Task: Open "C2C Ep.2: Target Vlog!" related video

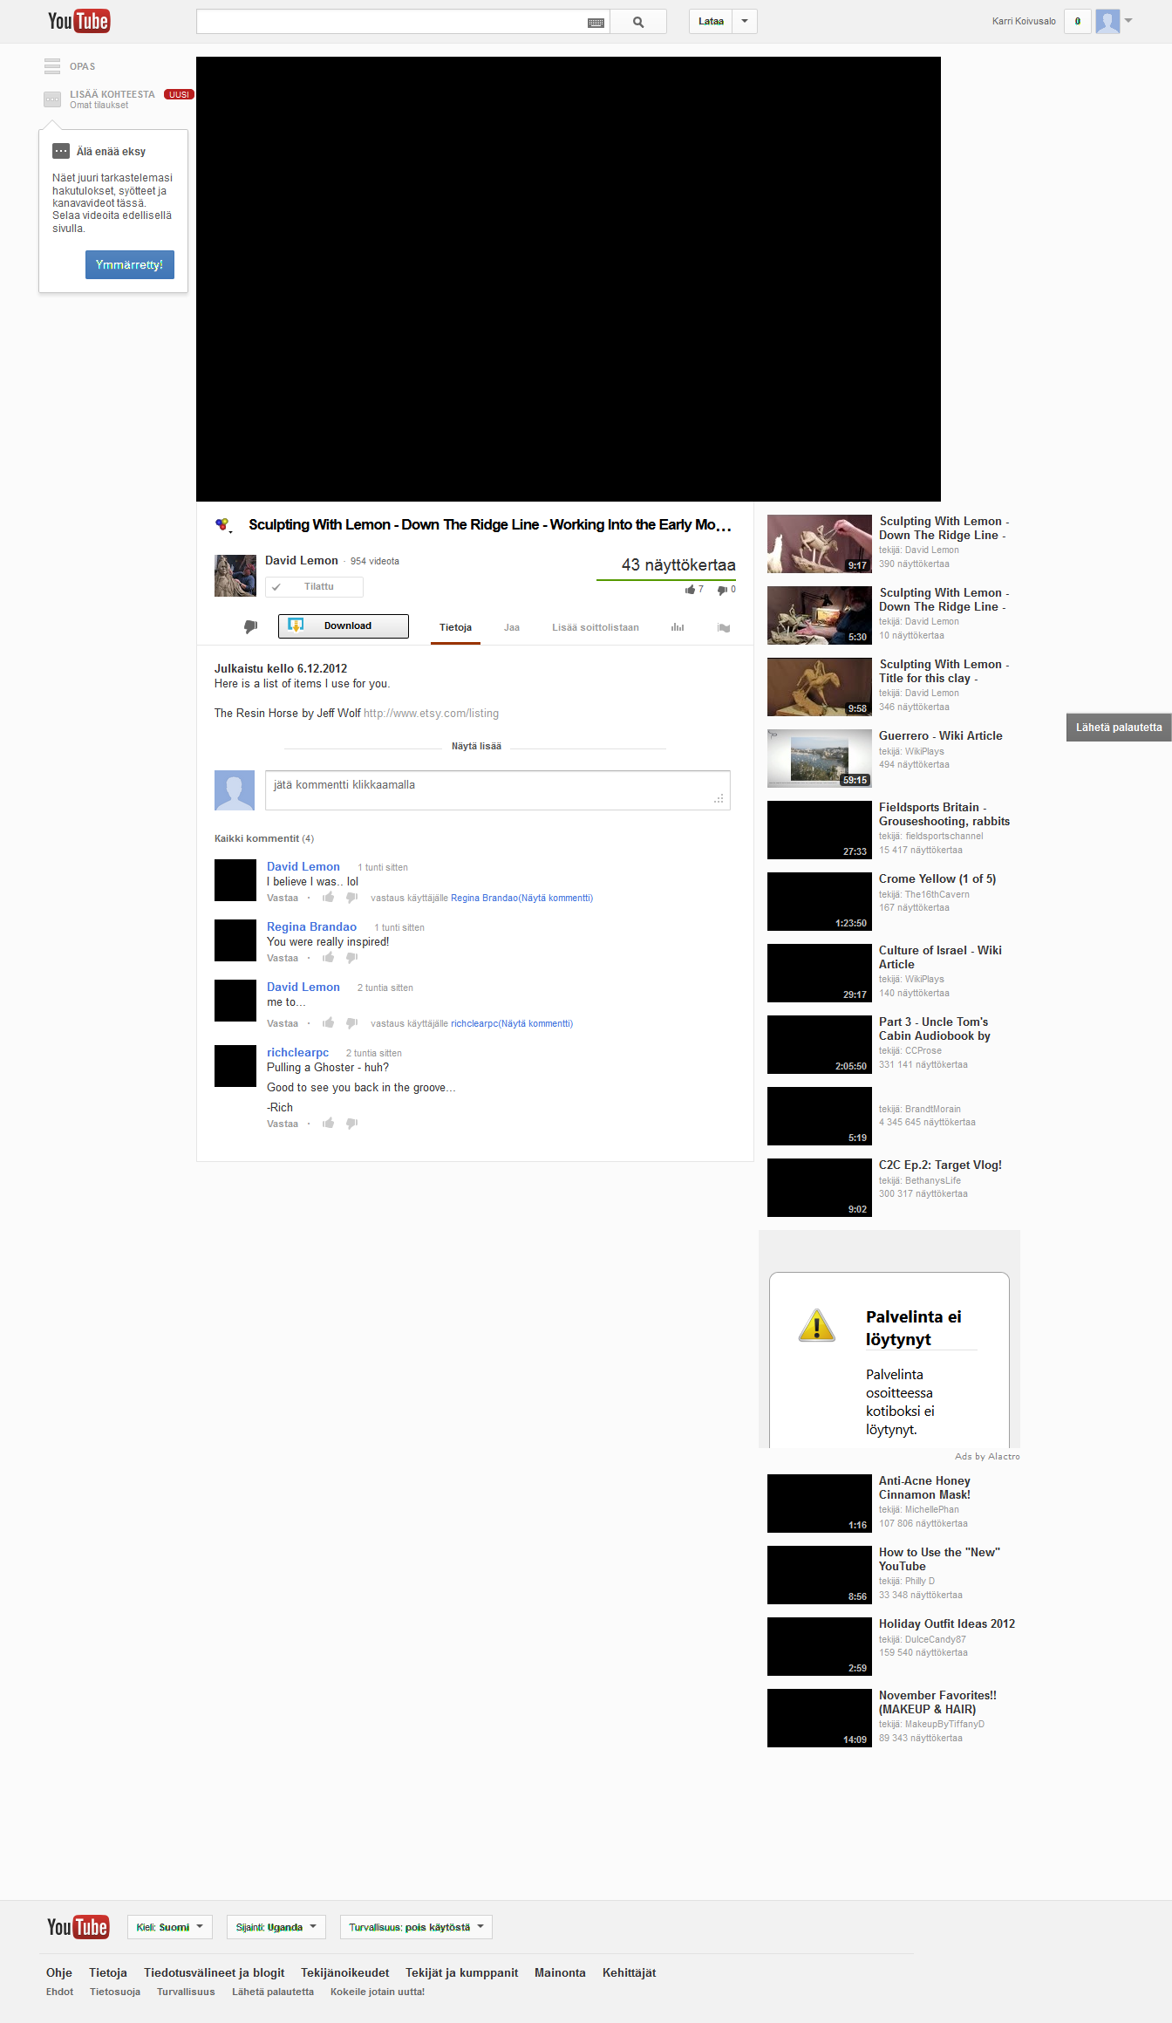Action: click(940, 1165)
